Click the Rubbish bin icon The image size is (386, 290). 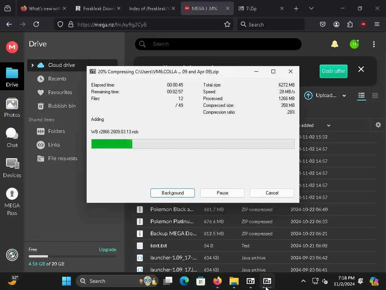(x=41, y=106)
